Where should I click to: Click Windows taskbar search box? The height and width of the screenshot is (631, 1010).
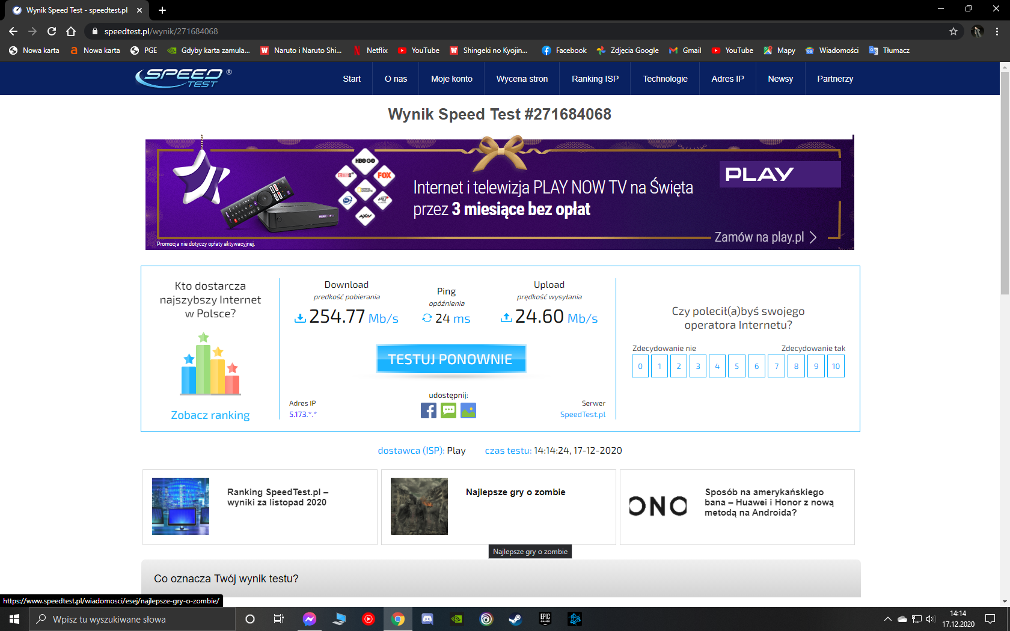point(131,619)
